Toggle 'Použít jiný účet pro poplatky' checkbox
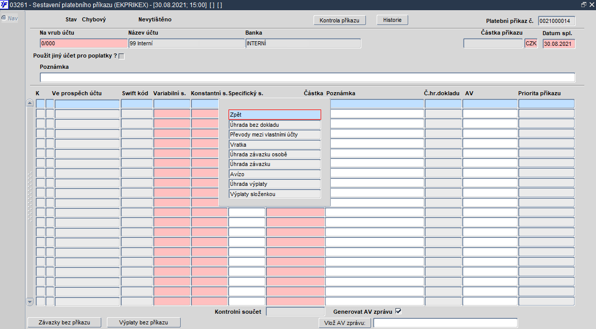This screenshot has width=596, height=329. tap(122, 57)
